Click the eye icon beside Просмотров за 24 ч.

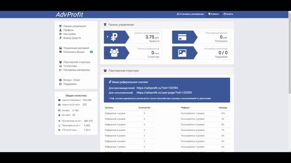(x=60, y=121)
